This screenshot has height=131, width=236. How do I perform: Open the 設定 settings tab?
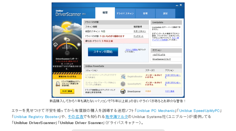(x=165, y=14)
